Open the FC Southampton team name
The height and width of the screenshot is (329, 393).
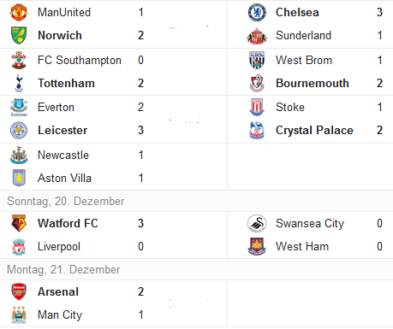point(80,61)
